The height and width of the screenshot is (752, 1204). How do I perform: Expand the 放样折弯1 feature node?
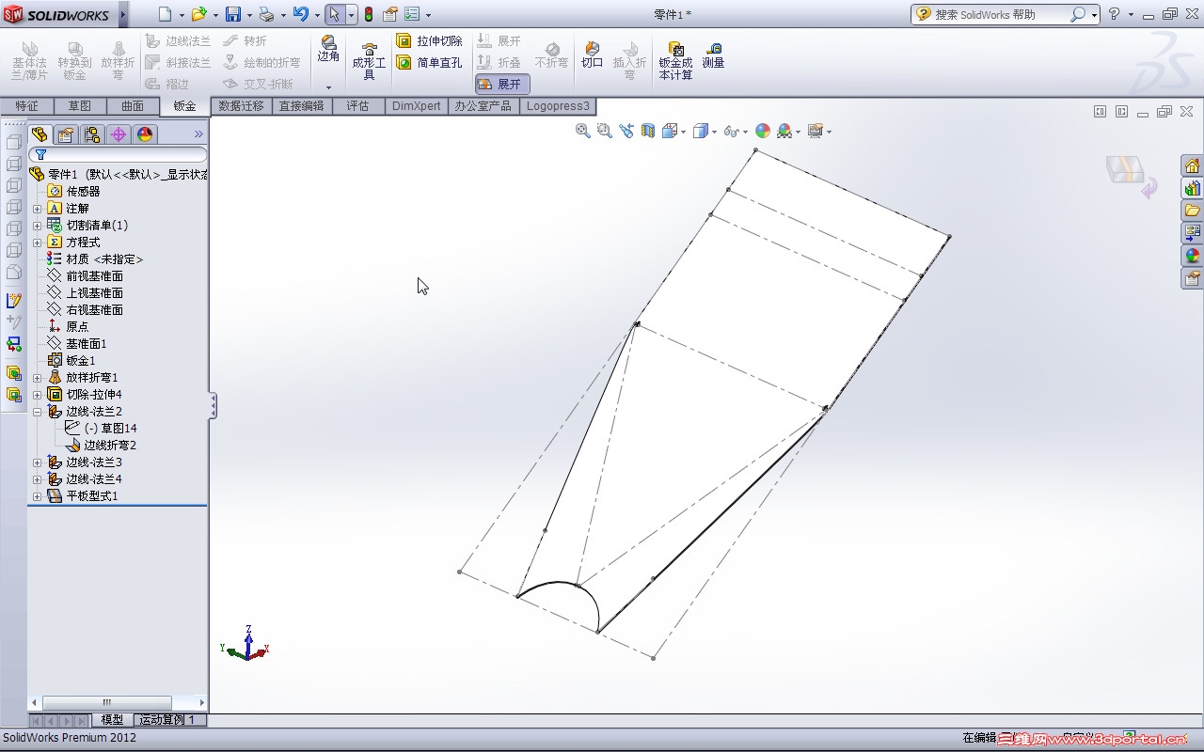(x=38, y=378)
